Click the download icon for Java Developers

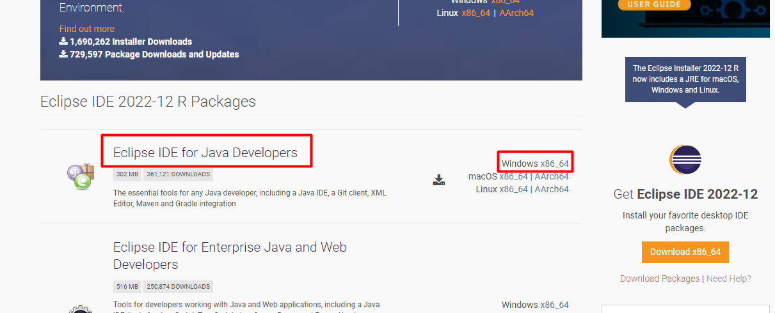[438, 180]
